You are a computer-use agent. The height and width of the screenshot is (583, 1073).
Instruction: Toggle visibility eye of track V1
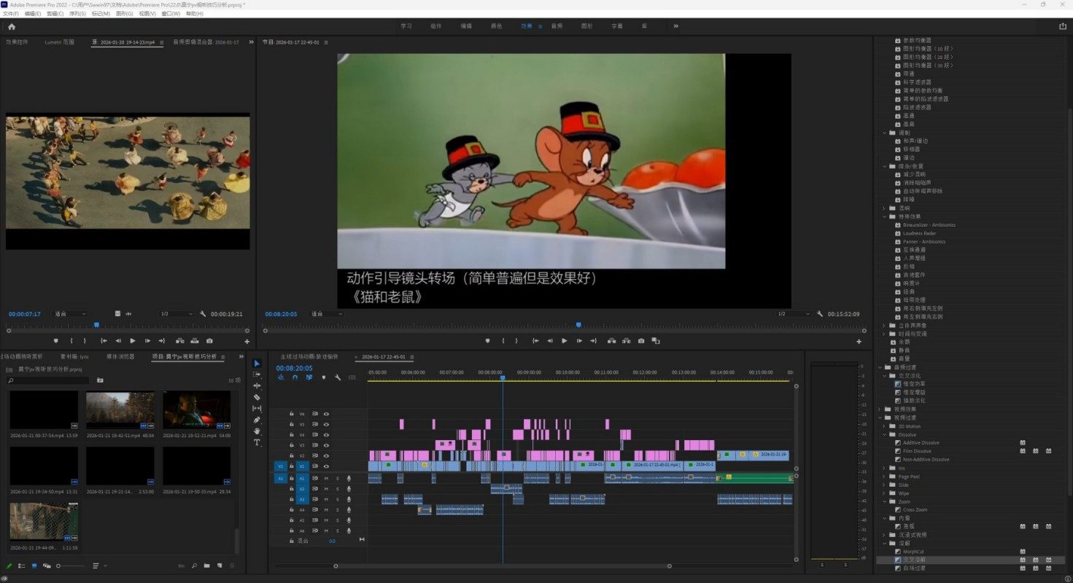[326, 466]
